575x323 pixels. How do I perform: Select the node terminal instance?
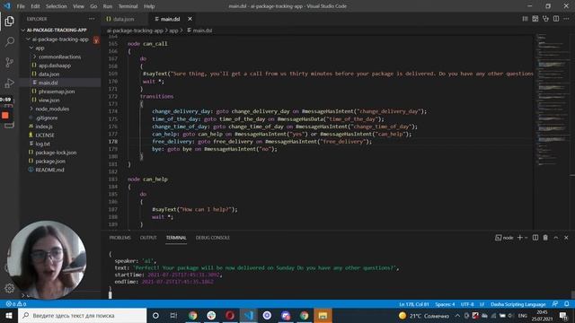pyautogui.click(x=504, y=238)
